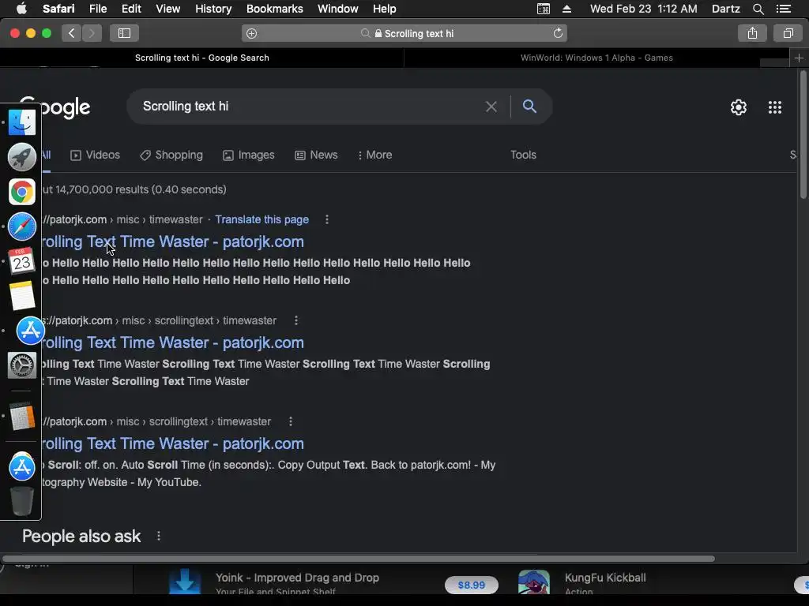Open the Tools search options
The height and width of the screenshot is (606, 809).
523,155
